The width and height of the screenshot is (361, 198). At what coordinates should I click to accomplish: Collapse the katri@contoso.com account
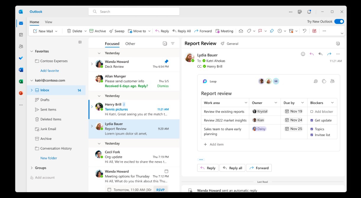tap(32, 80)
